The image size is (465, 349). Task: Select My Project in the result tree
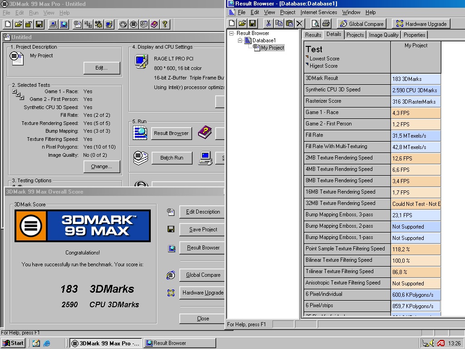click(x=272, y=48)
